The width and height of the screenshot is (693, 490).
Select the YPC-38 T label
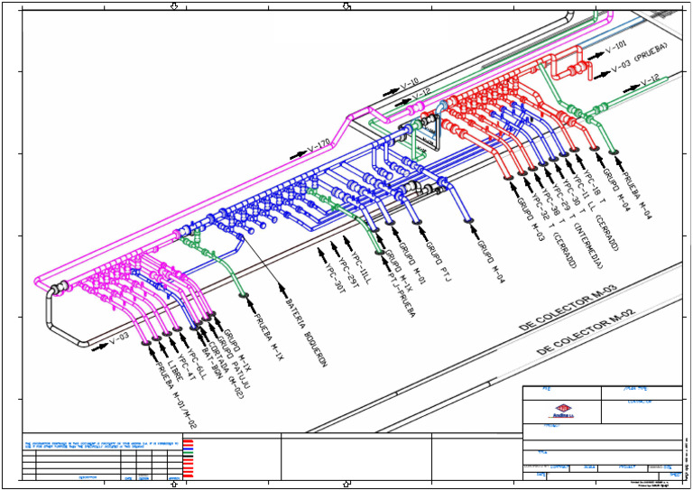coord(554,208)
